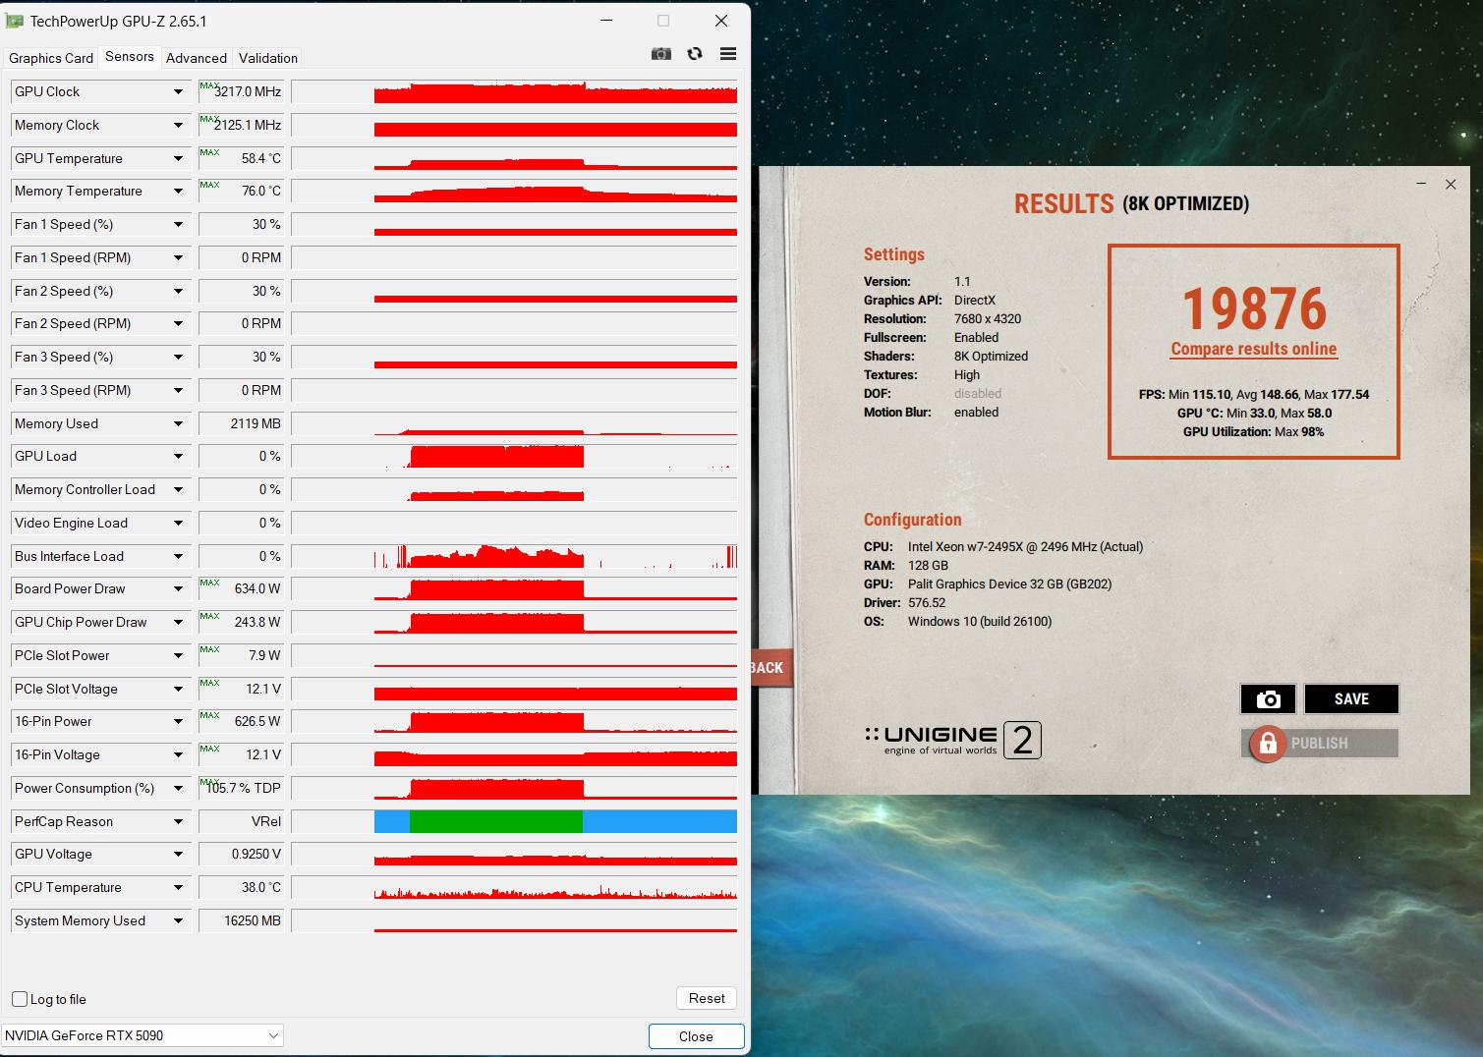Click the GPU-Z title bar app icon
Viewport: 1483px width, 1057px height.
coord(15,21)
